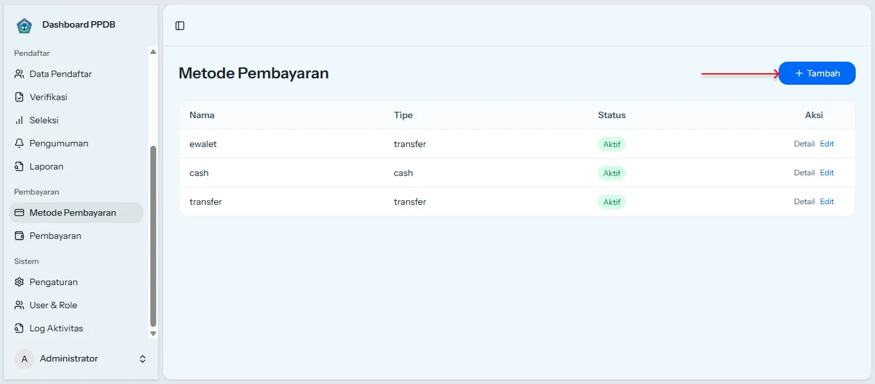Click the sidebar scroll down arrow
The height and width of the screenshot is (384, 875).
point(153,333)
